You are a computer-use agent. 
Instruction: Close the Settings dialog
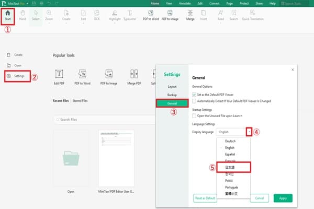tap(293, 69)
